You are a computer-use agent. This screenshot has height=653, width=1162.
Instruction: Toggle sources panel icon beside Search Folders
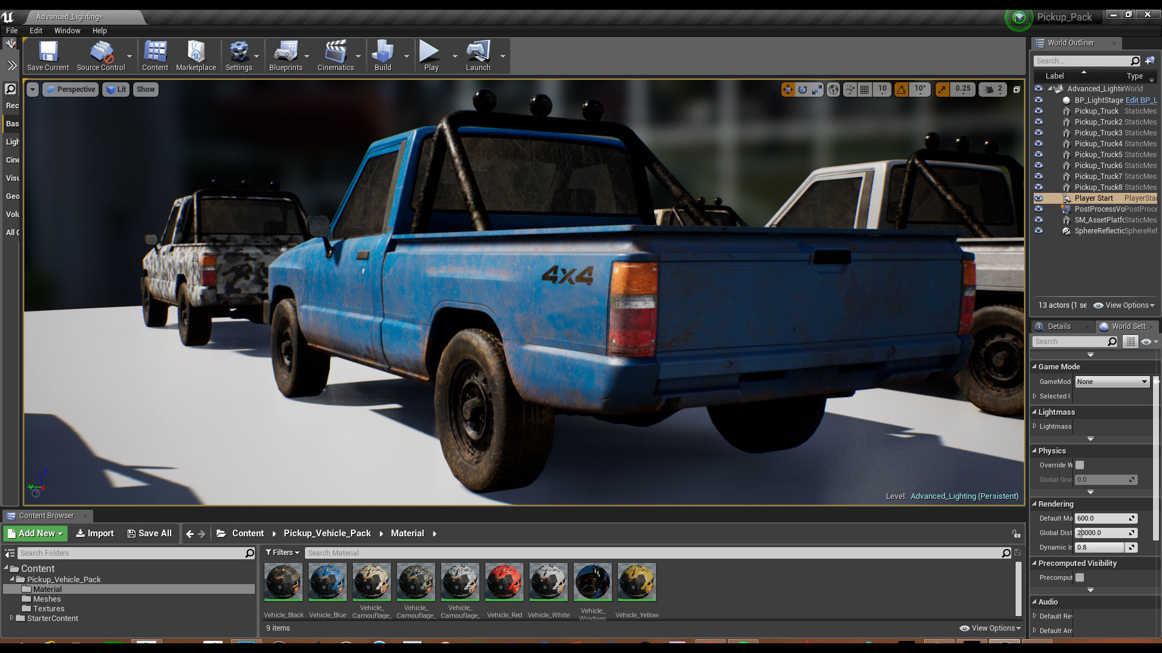10,553
